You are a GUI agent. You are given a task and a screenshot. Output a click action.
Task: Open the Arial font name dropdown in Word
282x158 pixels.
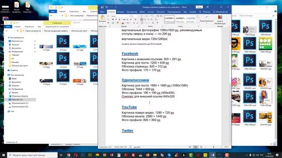click(x=130, y=16)
